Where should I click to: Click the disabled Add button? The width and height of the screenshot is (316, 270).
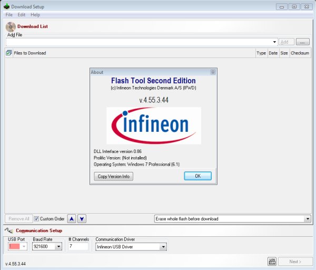coord(287,42)
